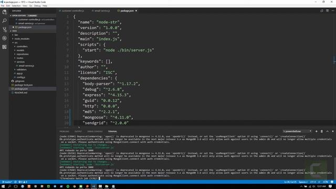
Task: Open errors and warnings count in status bar
Action: (x=23, y=182)
